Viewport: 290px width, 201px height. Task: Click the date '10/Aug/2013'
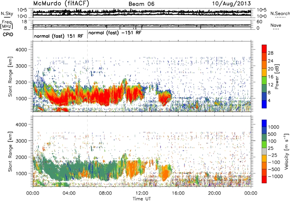coord(232,4)
